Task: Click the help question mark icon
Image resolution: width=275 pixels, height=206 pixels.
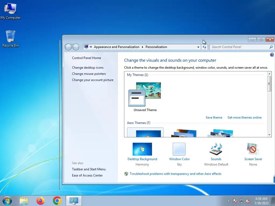Action: pos(272,55)
